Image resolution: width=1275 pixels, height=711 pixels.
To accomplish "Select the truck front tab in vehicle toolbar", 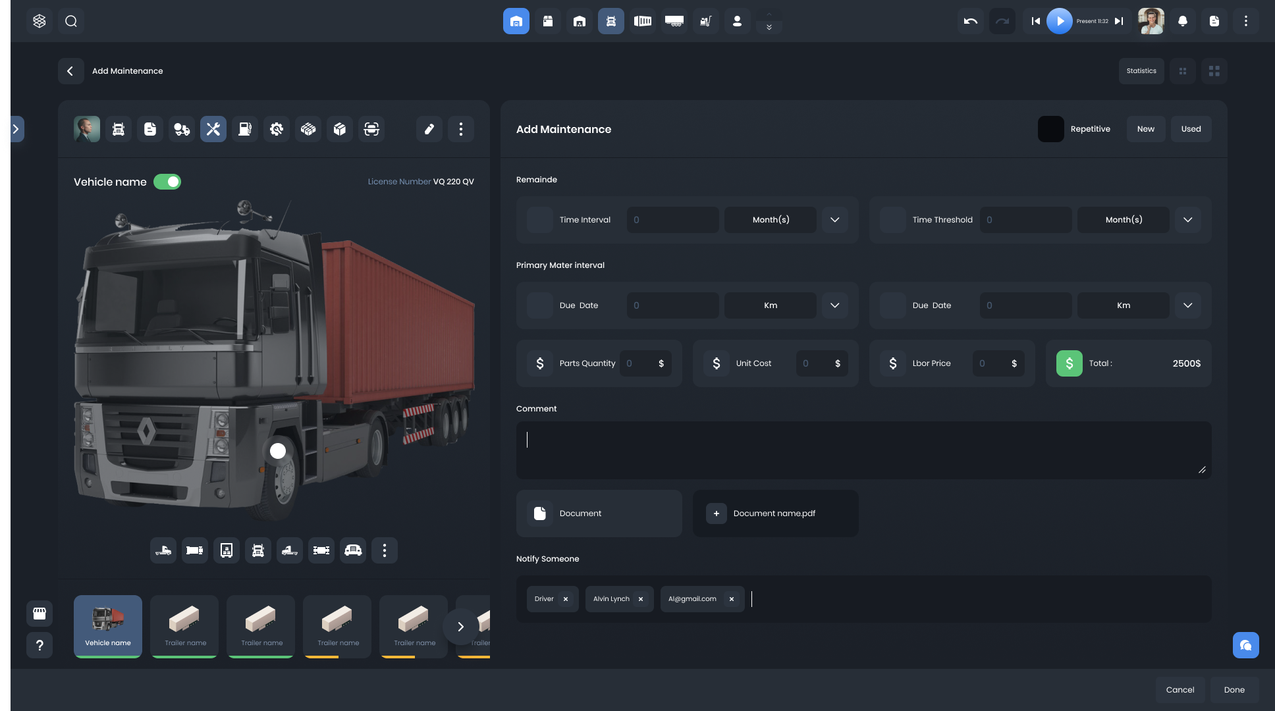I will (119, 129).
